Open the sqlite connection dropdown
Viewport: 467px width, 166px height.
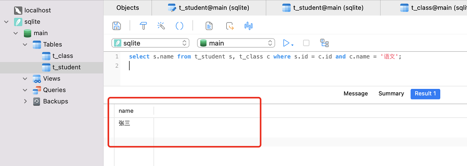(x=150, y=43)
